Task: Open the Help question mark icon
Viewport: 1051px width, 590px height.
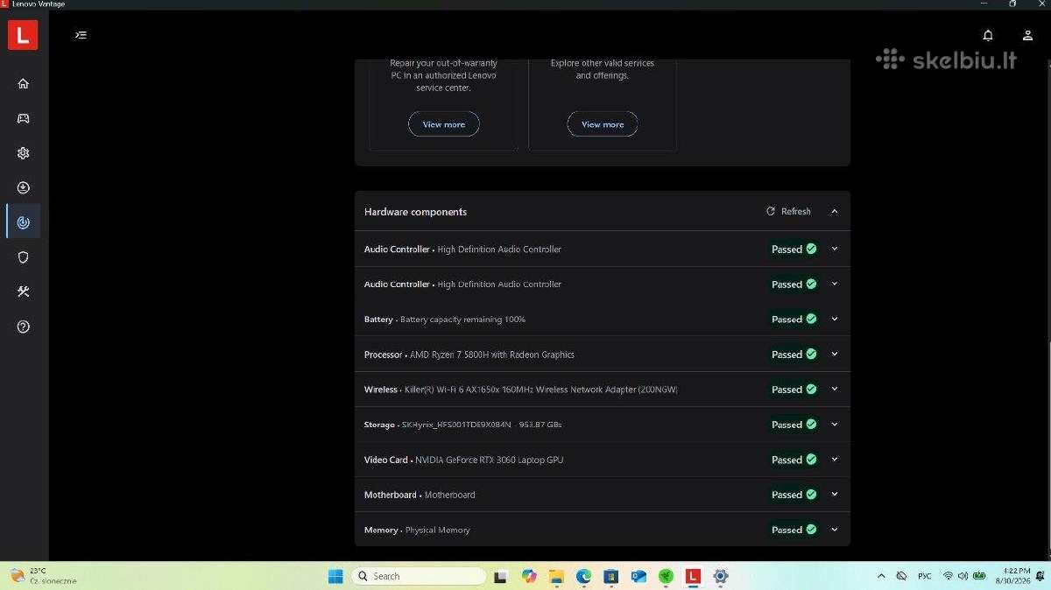Action: pyautogui.click(x=24, y=327)
